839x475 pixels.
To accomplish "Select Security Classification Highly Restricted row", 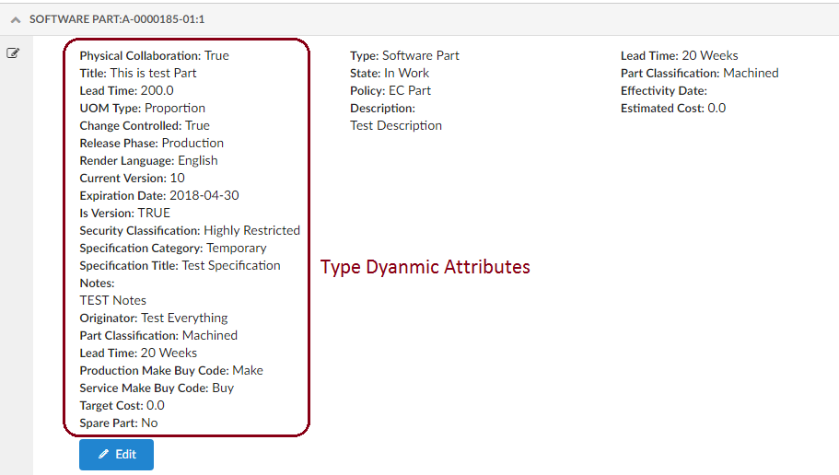I will [x=189, y=230].
